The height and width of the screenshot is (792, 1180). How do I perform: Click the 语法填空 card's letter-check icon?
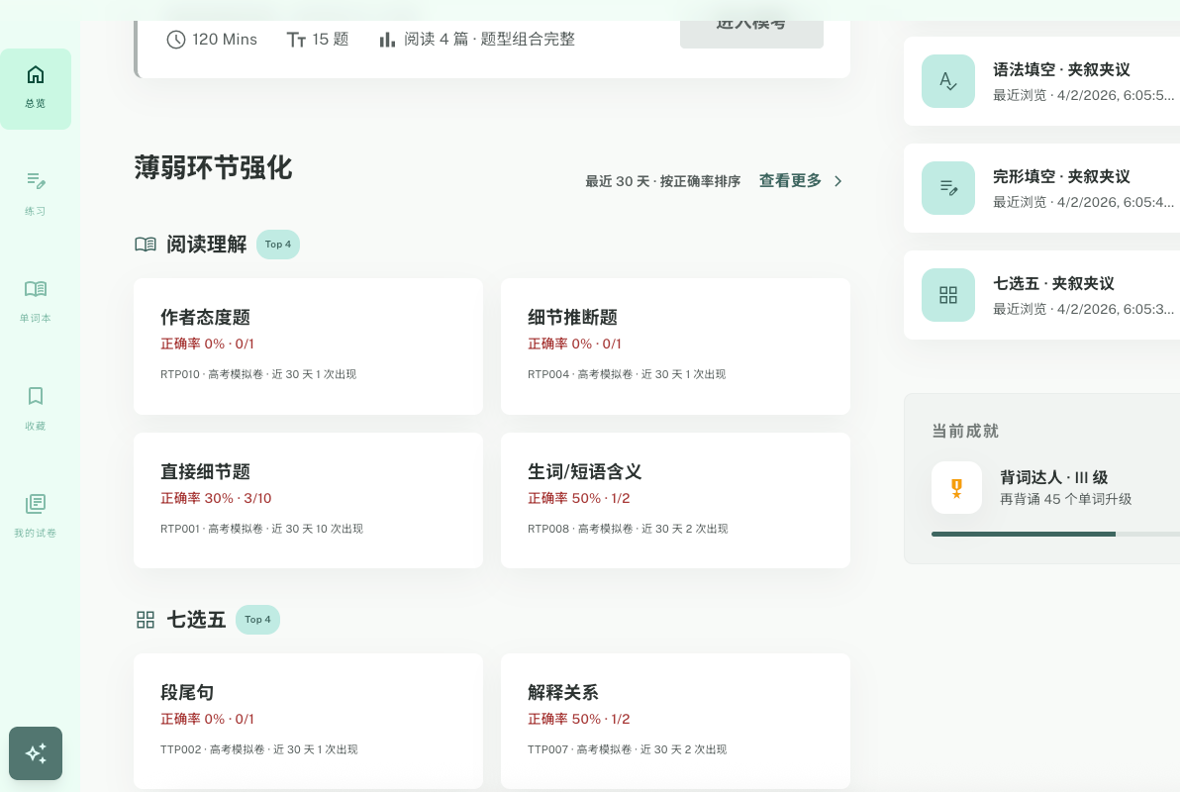948,81
